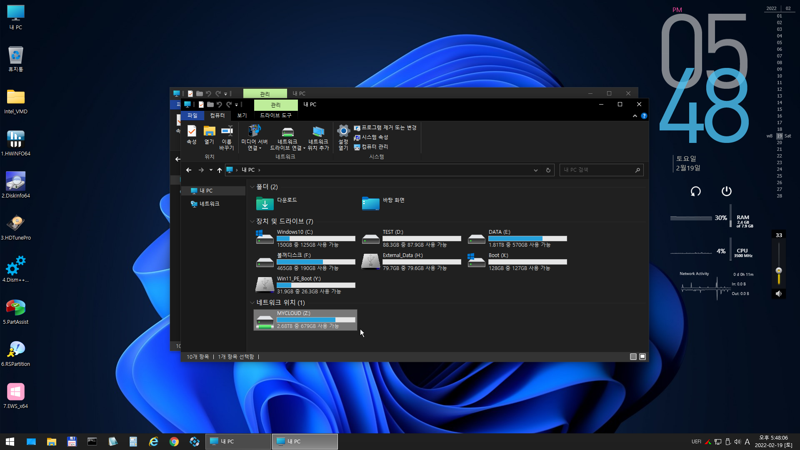The image size is (800, 450).
Task: Open the 파일 ribbon tab
Action: pyautogui.click(x=192, y=115)
